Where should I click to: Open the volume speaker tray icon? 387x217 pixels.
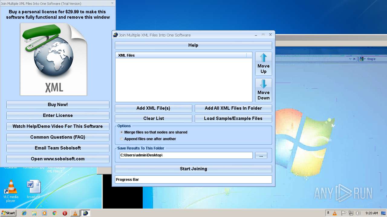coord(359,213)
